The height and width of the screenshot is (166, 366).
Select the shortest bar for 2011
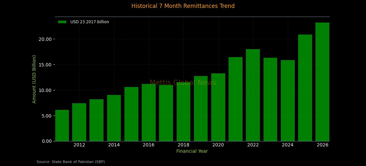(x=62, y=125)
